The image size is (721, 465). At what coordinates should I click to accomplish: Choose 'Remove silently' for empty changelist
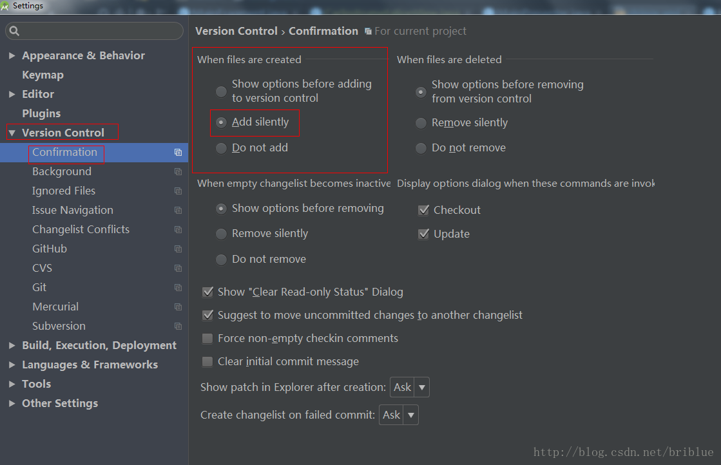pyautogui.click(x=221, y=234)
